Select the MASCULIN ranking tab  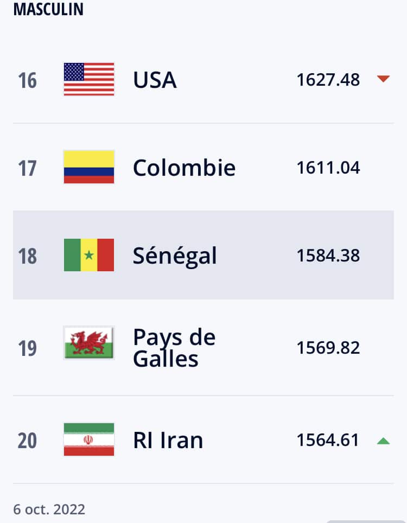49,9
